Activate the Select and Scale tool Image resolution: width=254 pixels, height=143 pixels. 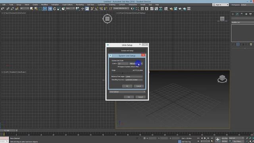tap(59, 9)
